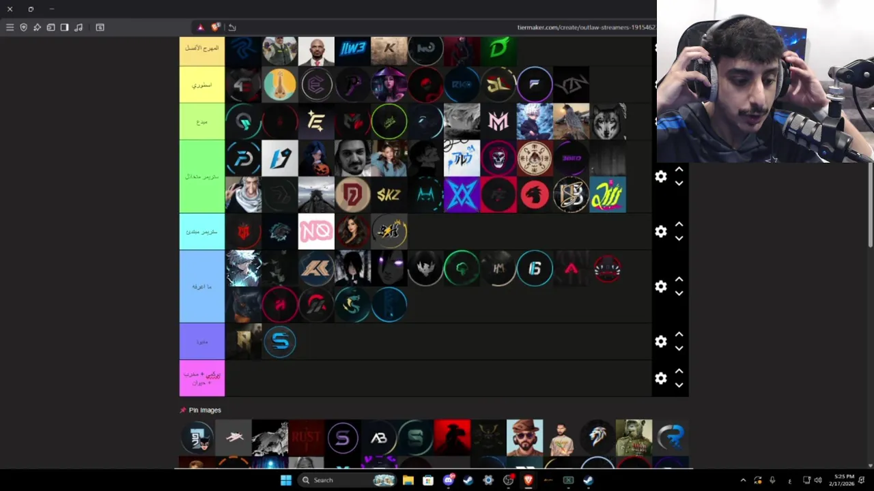Move the pink tier down
The image size is (874, 491).
[x=679, y=385]
